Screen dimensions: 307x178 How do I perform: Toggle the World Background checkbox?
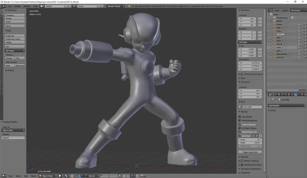tap(239, 120)
